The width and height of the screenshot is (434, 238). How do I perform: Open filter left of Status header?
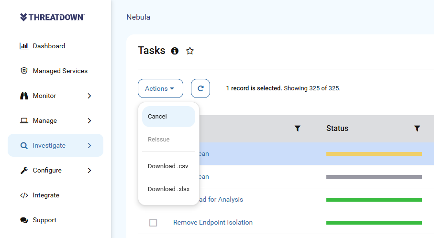tap(298, 128)
